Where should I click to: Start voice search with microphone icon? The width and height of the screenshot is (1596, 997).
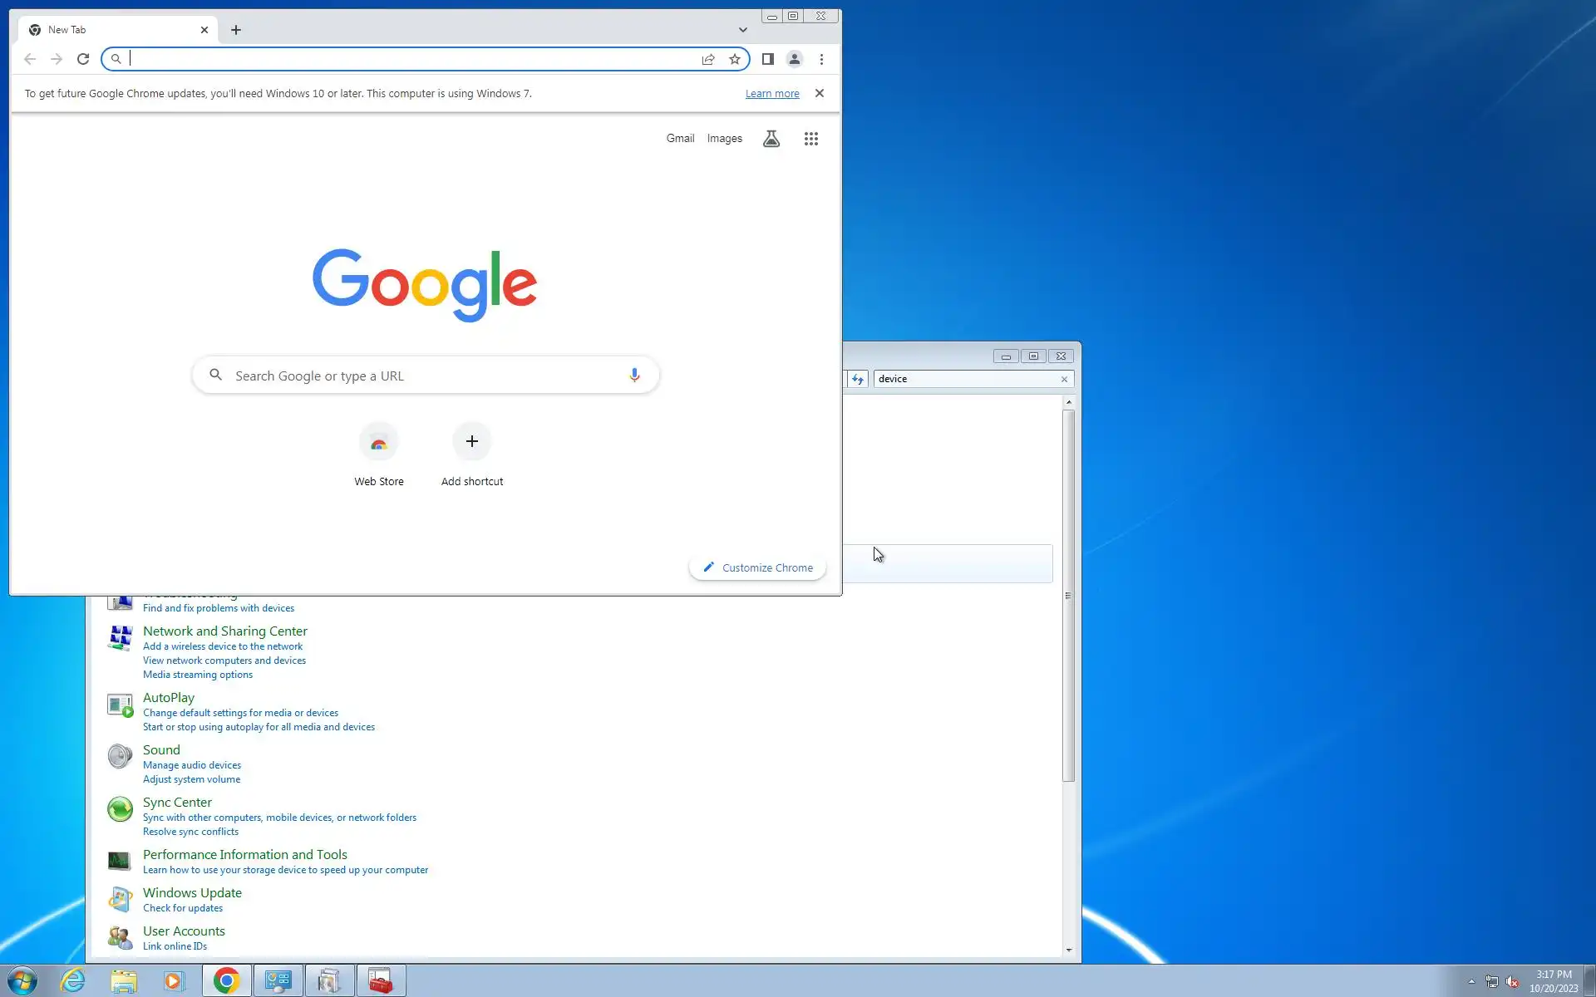(634, 376)
